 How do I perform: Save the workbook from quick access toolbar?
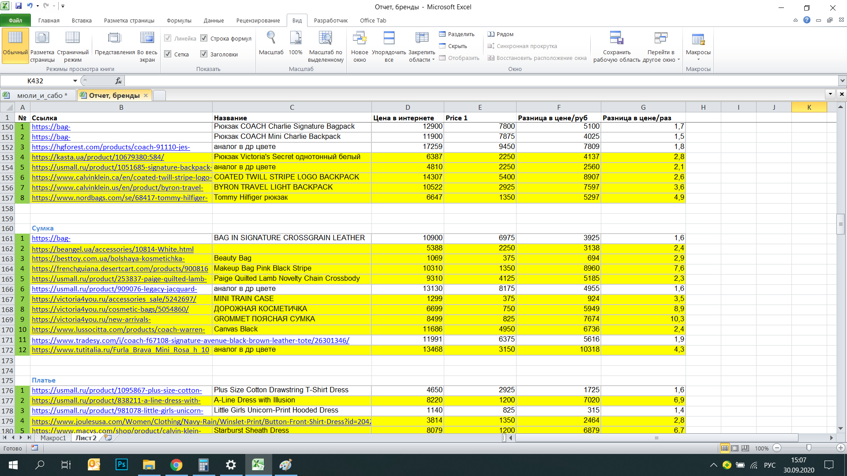pos(19,6)
